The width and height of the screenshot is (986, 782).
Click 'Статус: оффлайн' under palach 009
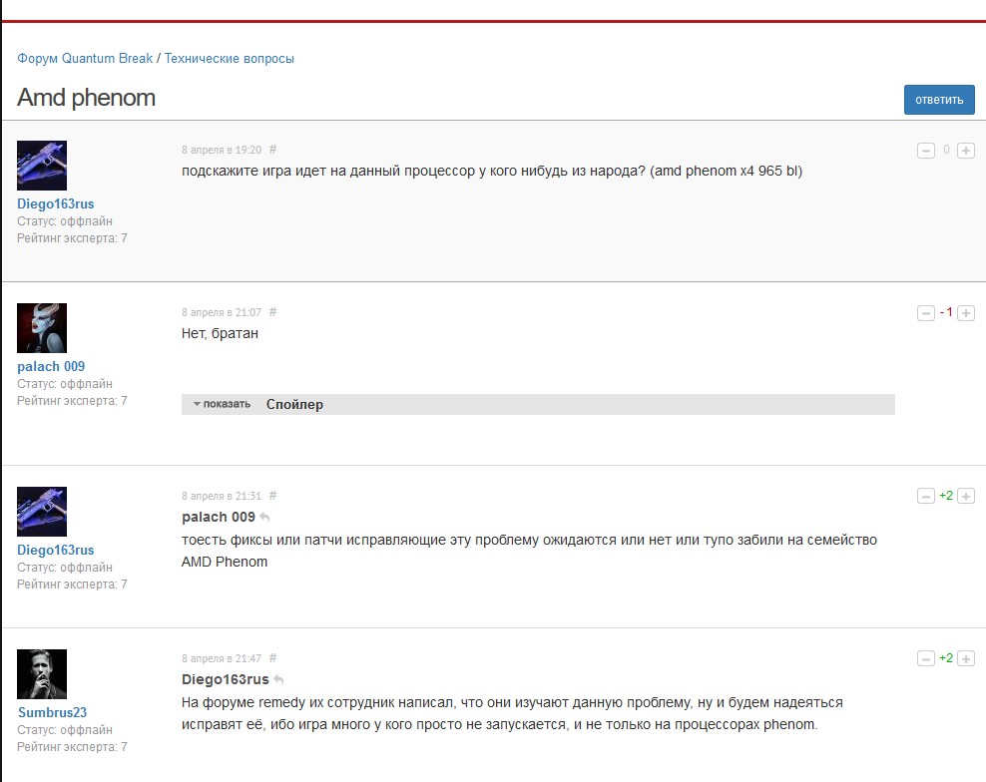click(65, 384)
